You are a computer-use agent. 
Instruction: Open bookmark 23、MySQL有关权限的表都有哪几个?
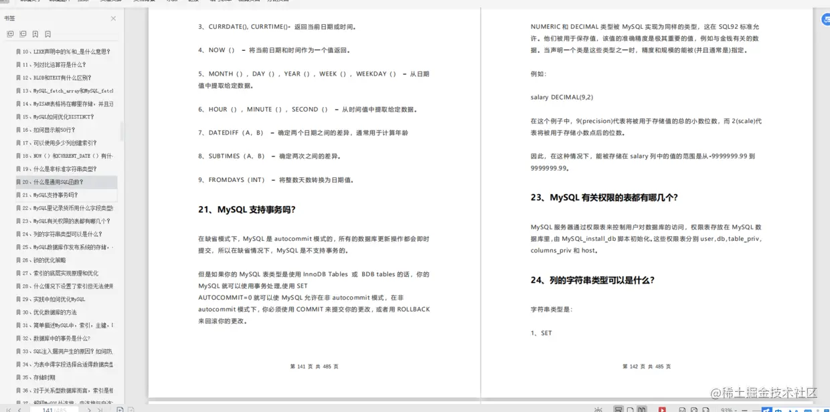pos(66,221)
